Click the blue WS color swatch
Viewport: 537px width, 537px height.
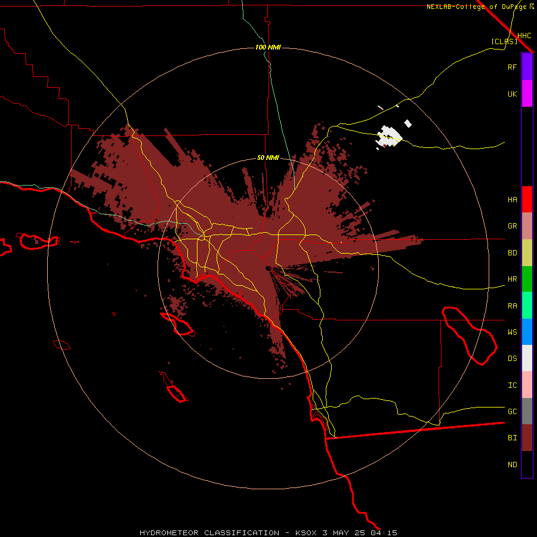click(527, 332)
